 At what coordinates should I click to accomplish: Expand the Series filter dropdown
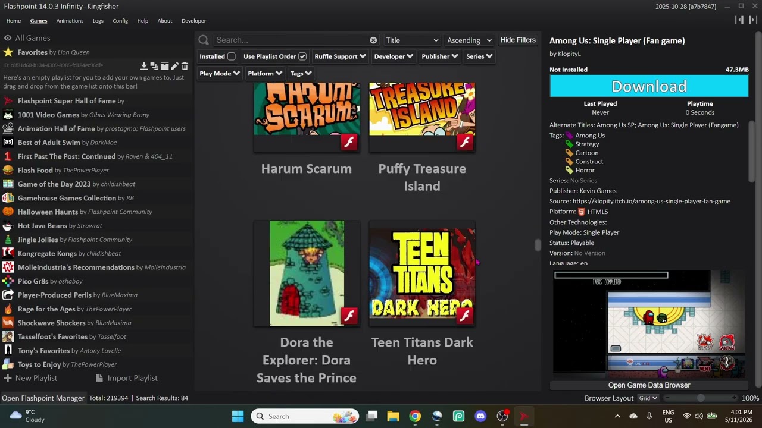pos(479,56)
